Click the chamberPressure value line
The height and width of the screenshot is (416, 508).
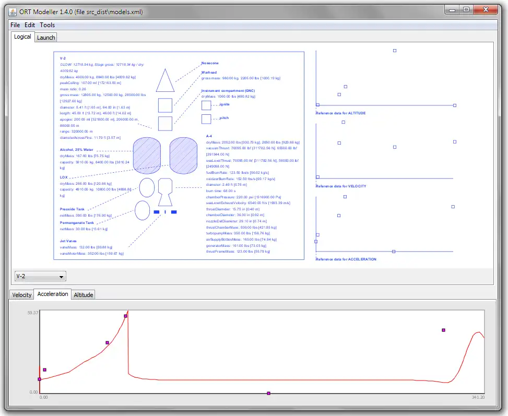click(x=244, y=197)
